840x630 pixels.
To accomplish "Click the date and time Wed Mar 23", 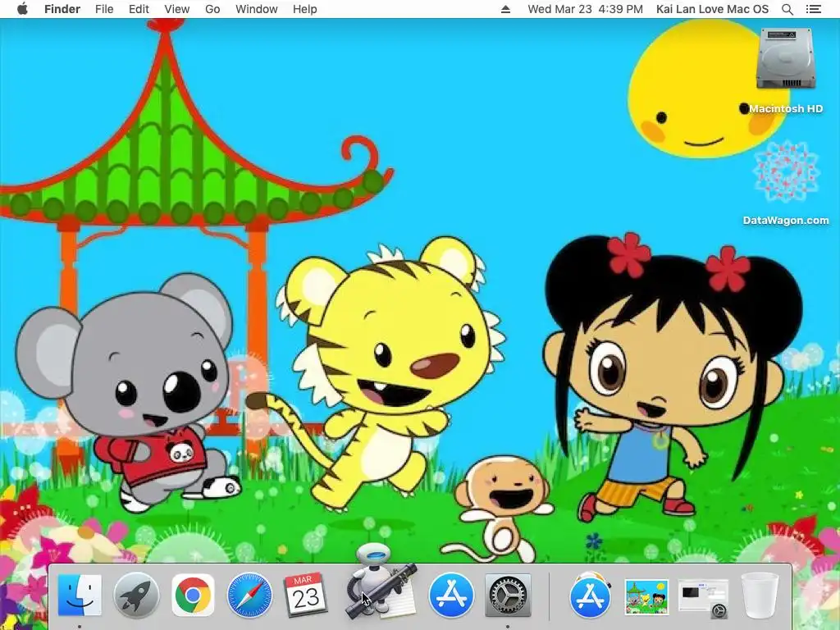I will click(585, 9).
